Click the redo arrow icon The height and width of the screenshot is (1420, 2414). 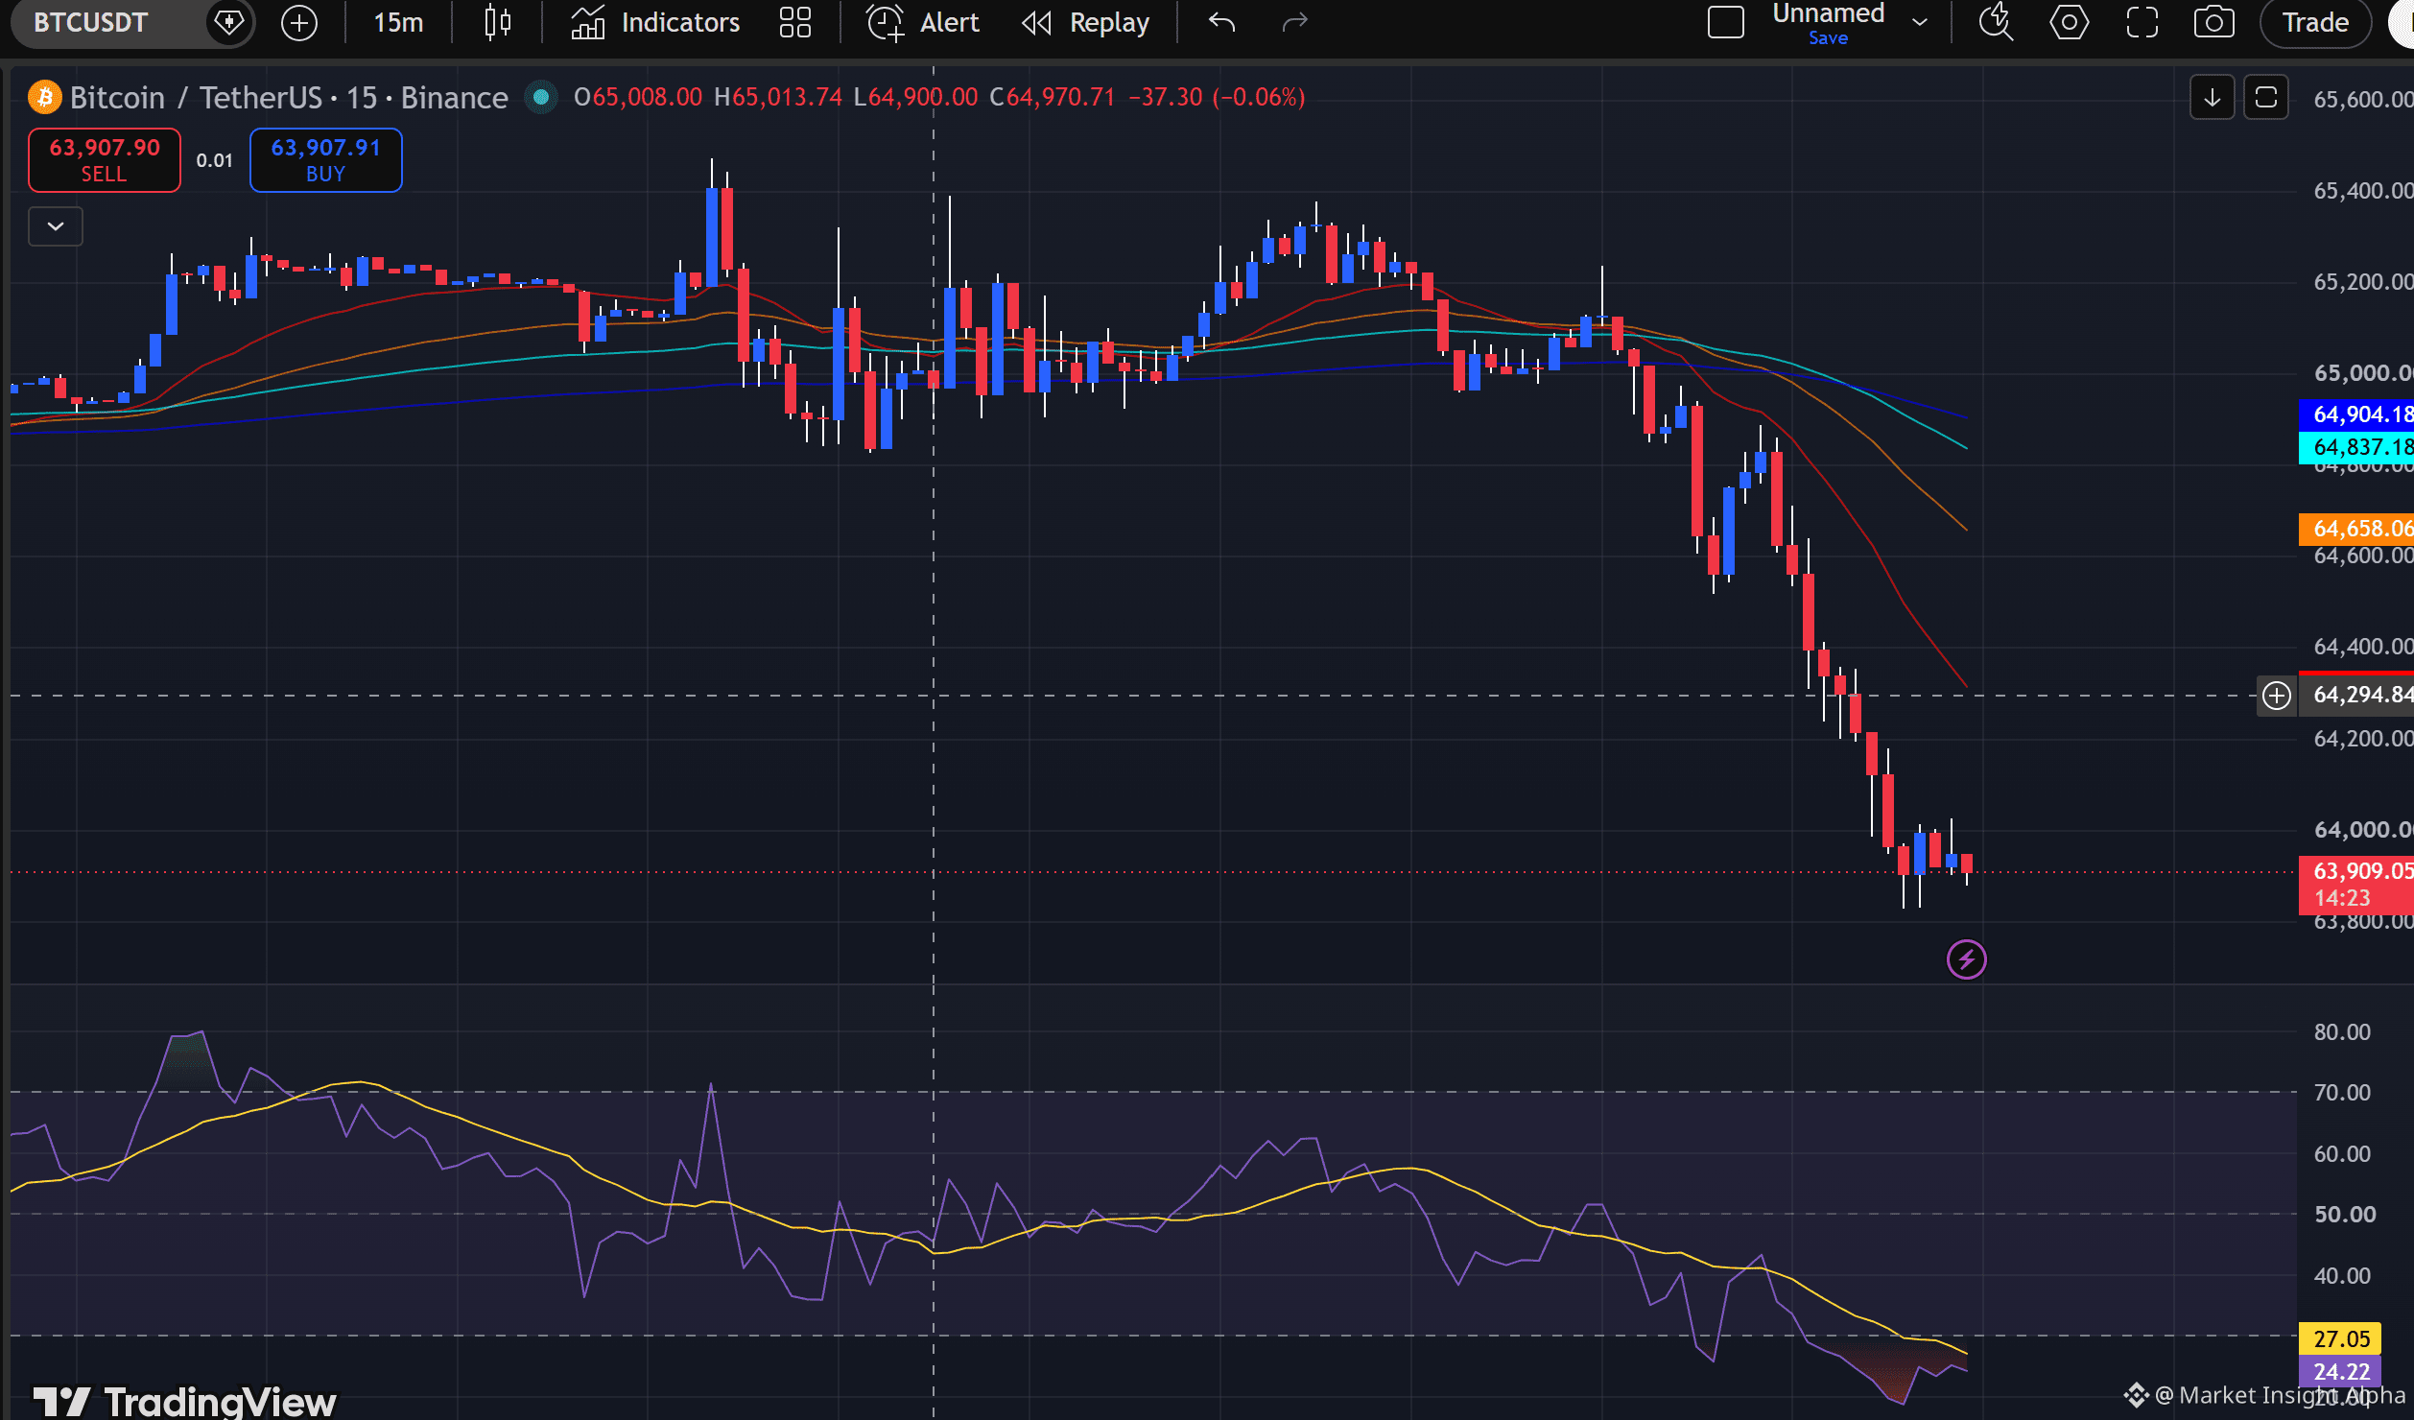coord(1295,23)
